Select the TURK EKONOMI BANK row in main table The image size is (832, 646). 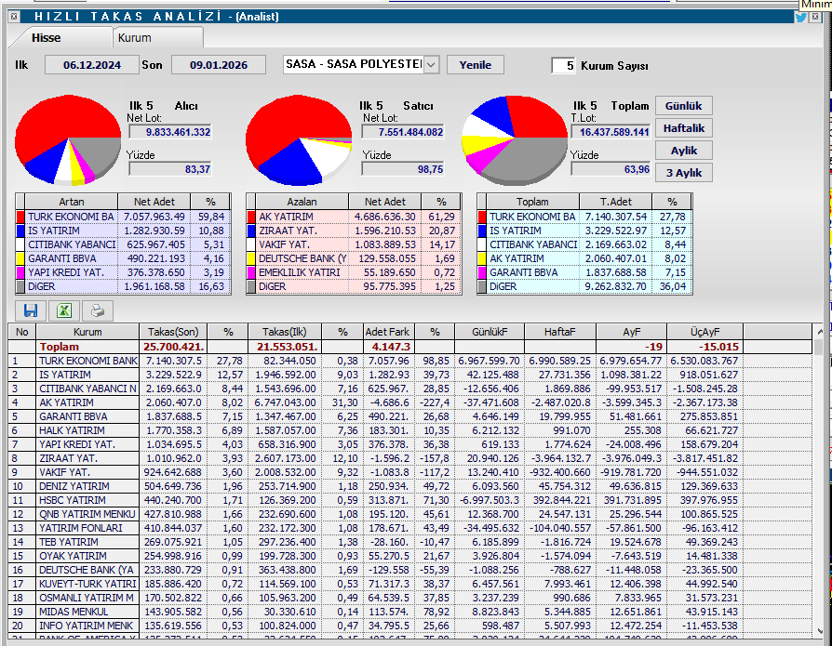pos(87,360)
